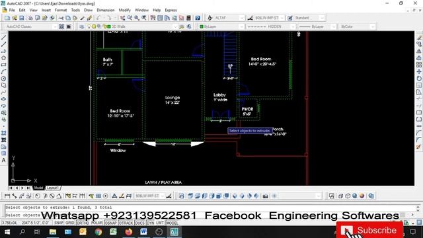Click MODEL space button in status bar
This screenshot has width=423, height=238.
(172, 223)
